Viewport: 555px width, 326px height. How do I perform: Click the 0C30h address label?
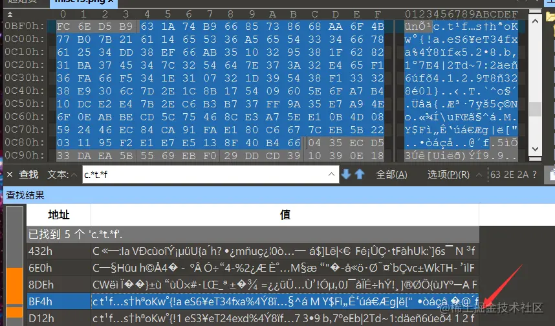[25, 78]
